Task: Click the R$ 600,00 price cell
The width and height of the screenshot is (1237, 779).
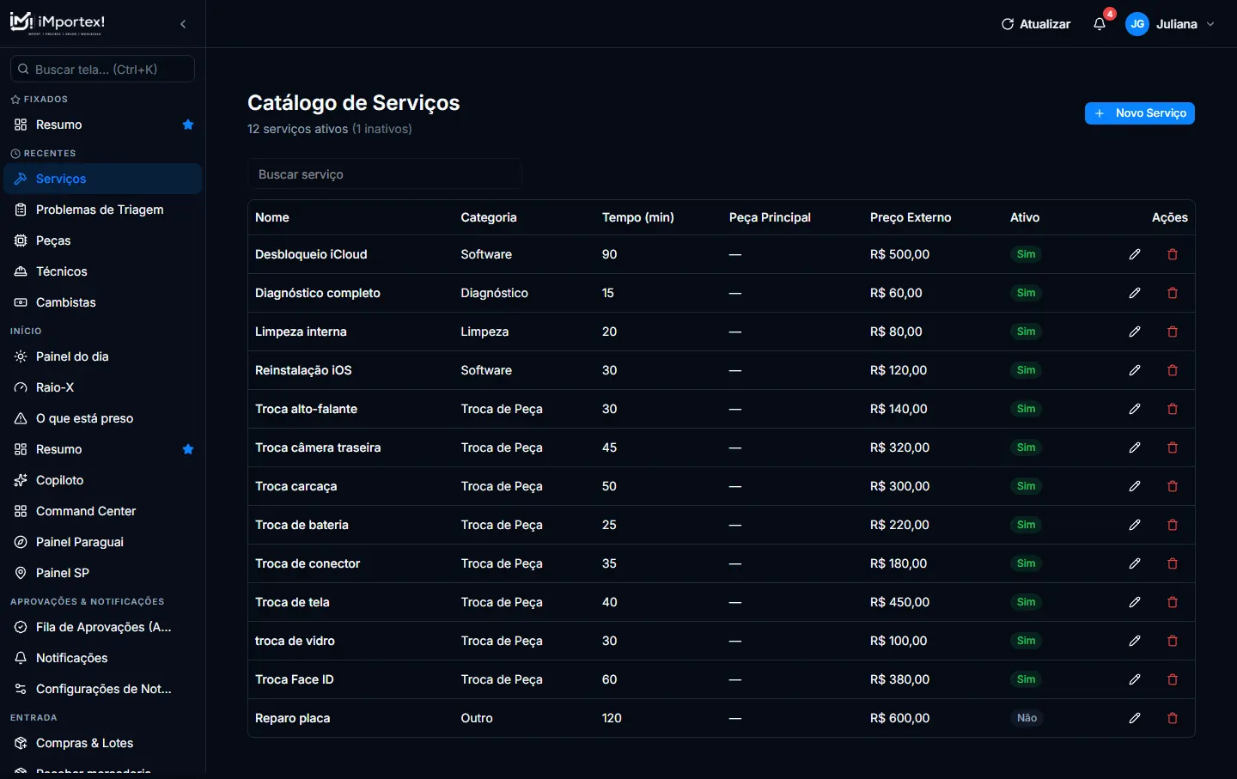Action: pyautogui.click(x=900, y=718)
